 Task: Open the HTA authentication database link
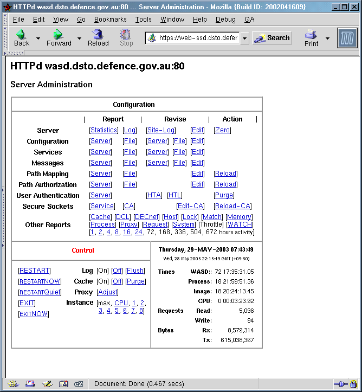pyautogui.click(x=154, y=195)
